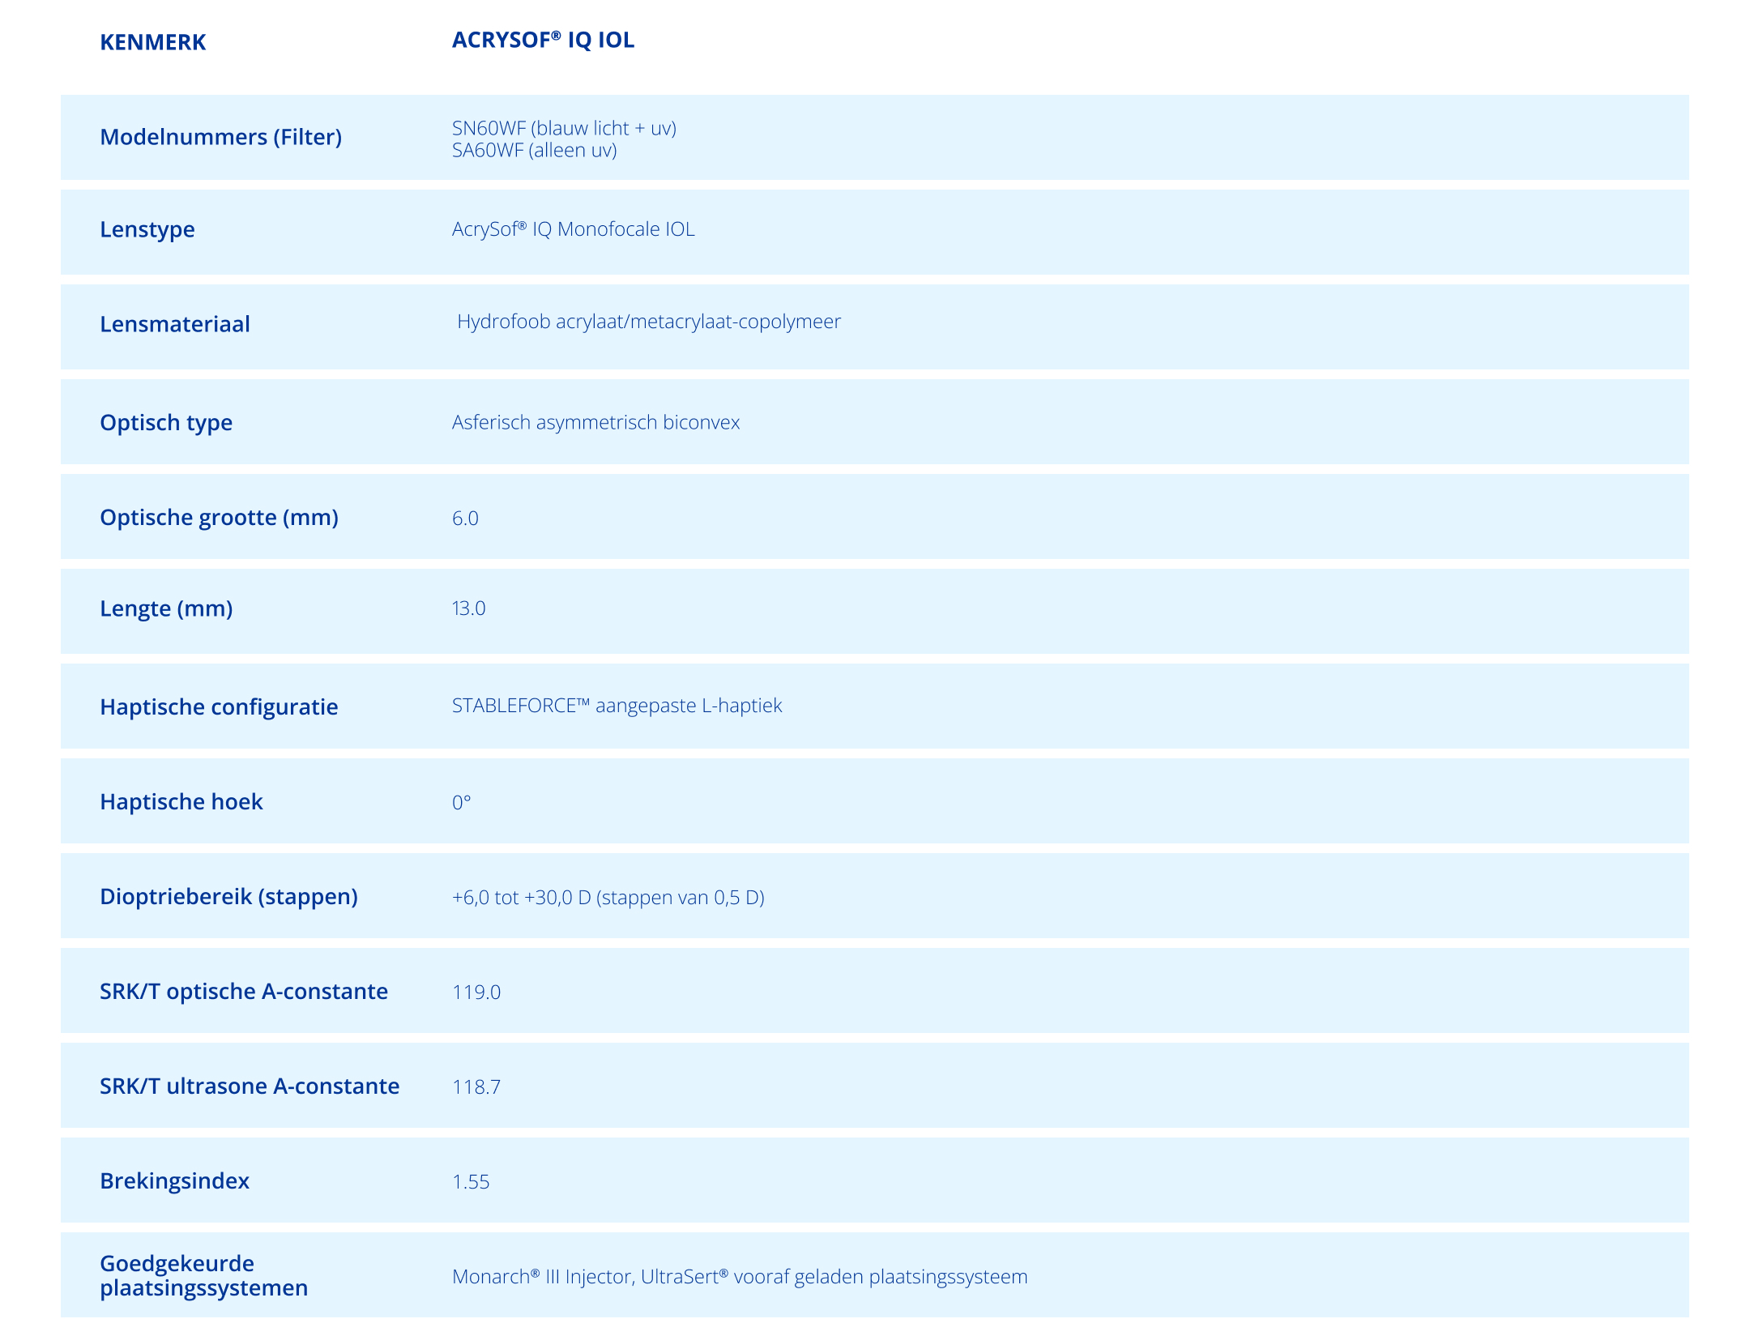Click the SN60WF (blauw licht + uv) value
This screenshot has width=1750, height=1319.
564,128
